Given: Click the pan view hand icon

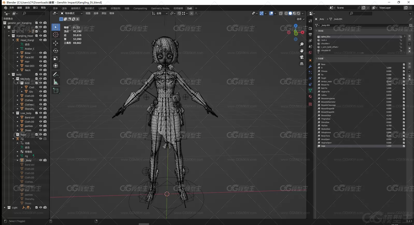Looking at the screenshot, I should tap(302, 51).
